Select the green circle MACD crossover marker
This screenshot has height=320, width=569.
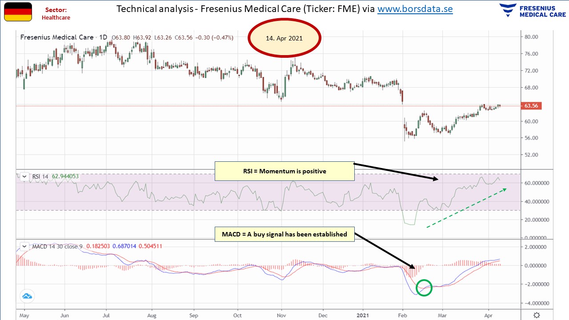(x=424, y=288)
